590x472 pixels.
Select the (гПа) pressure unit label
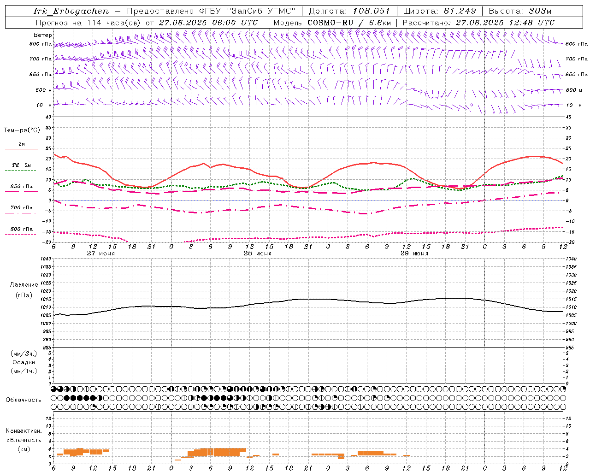24,295
